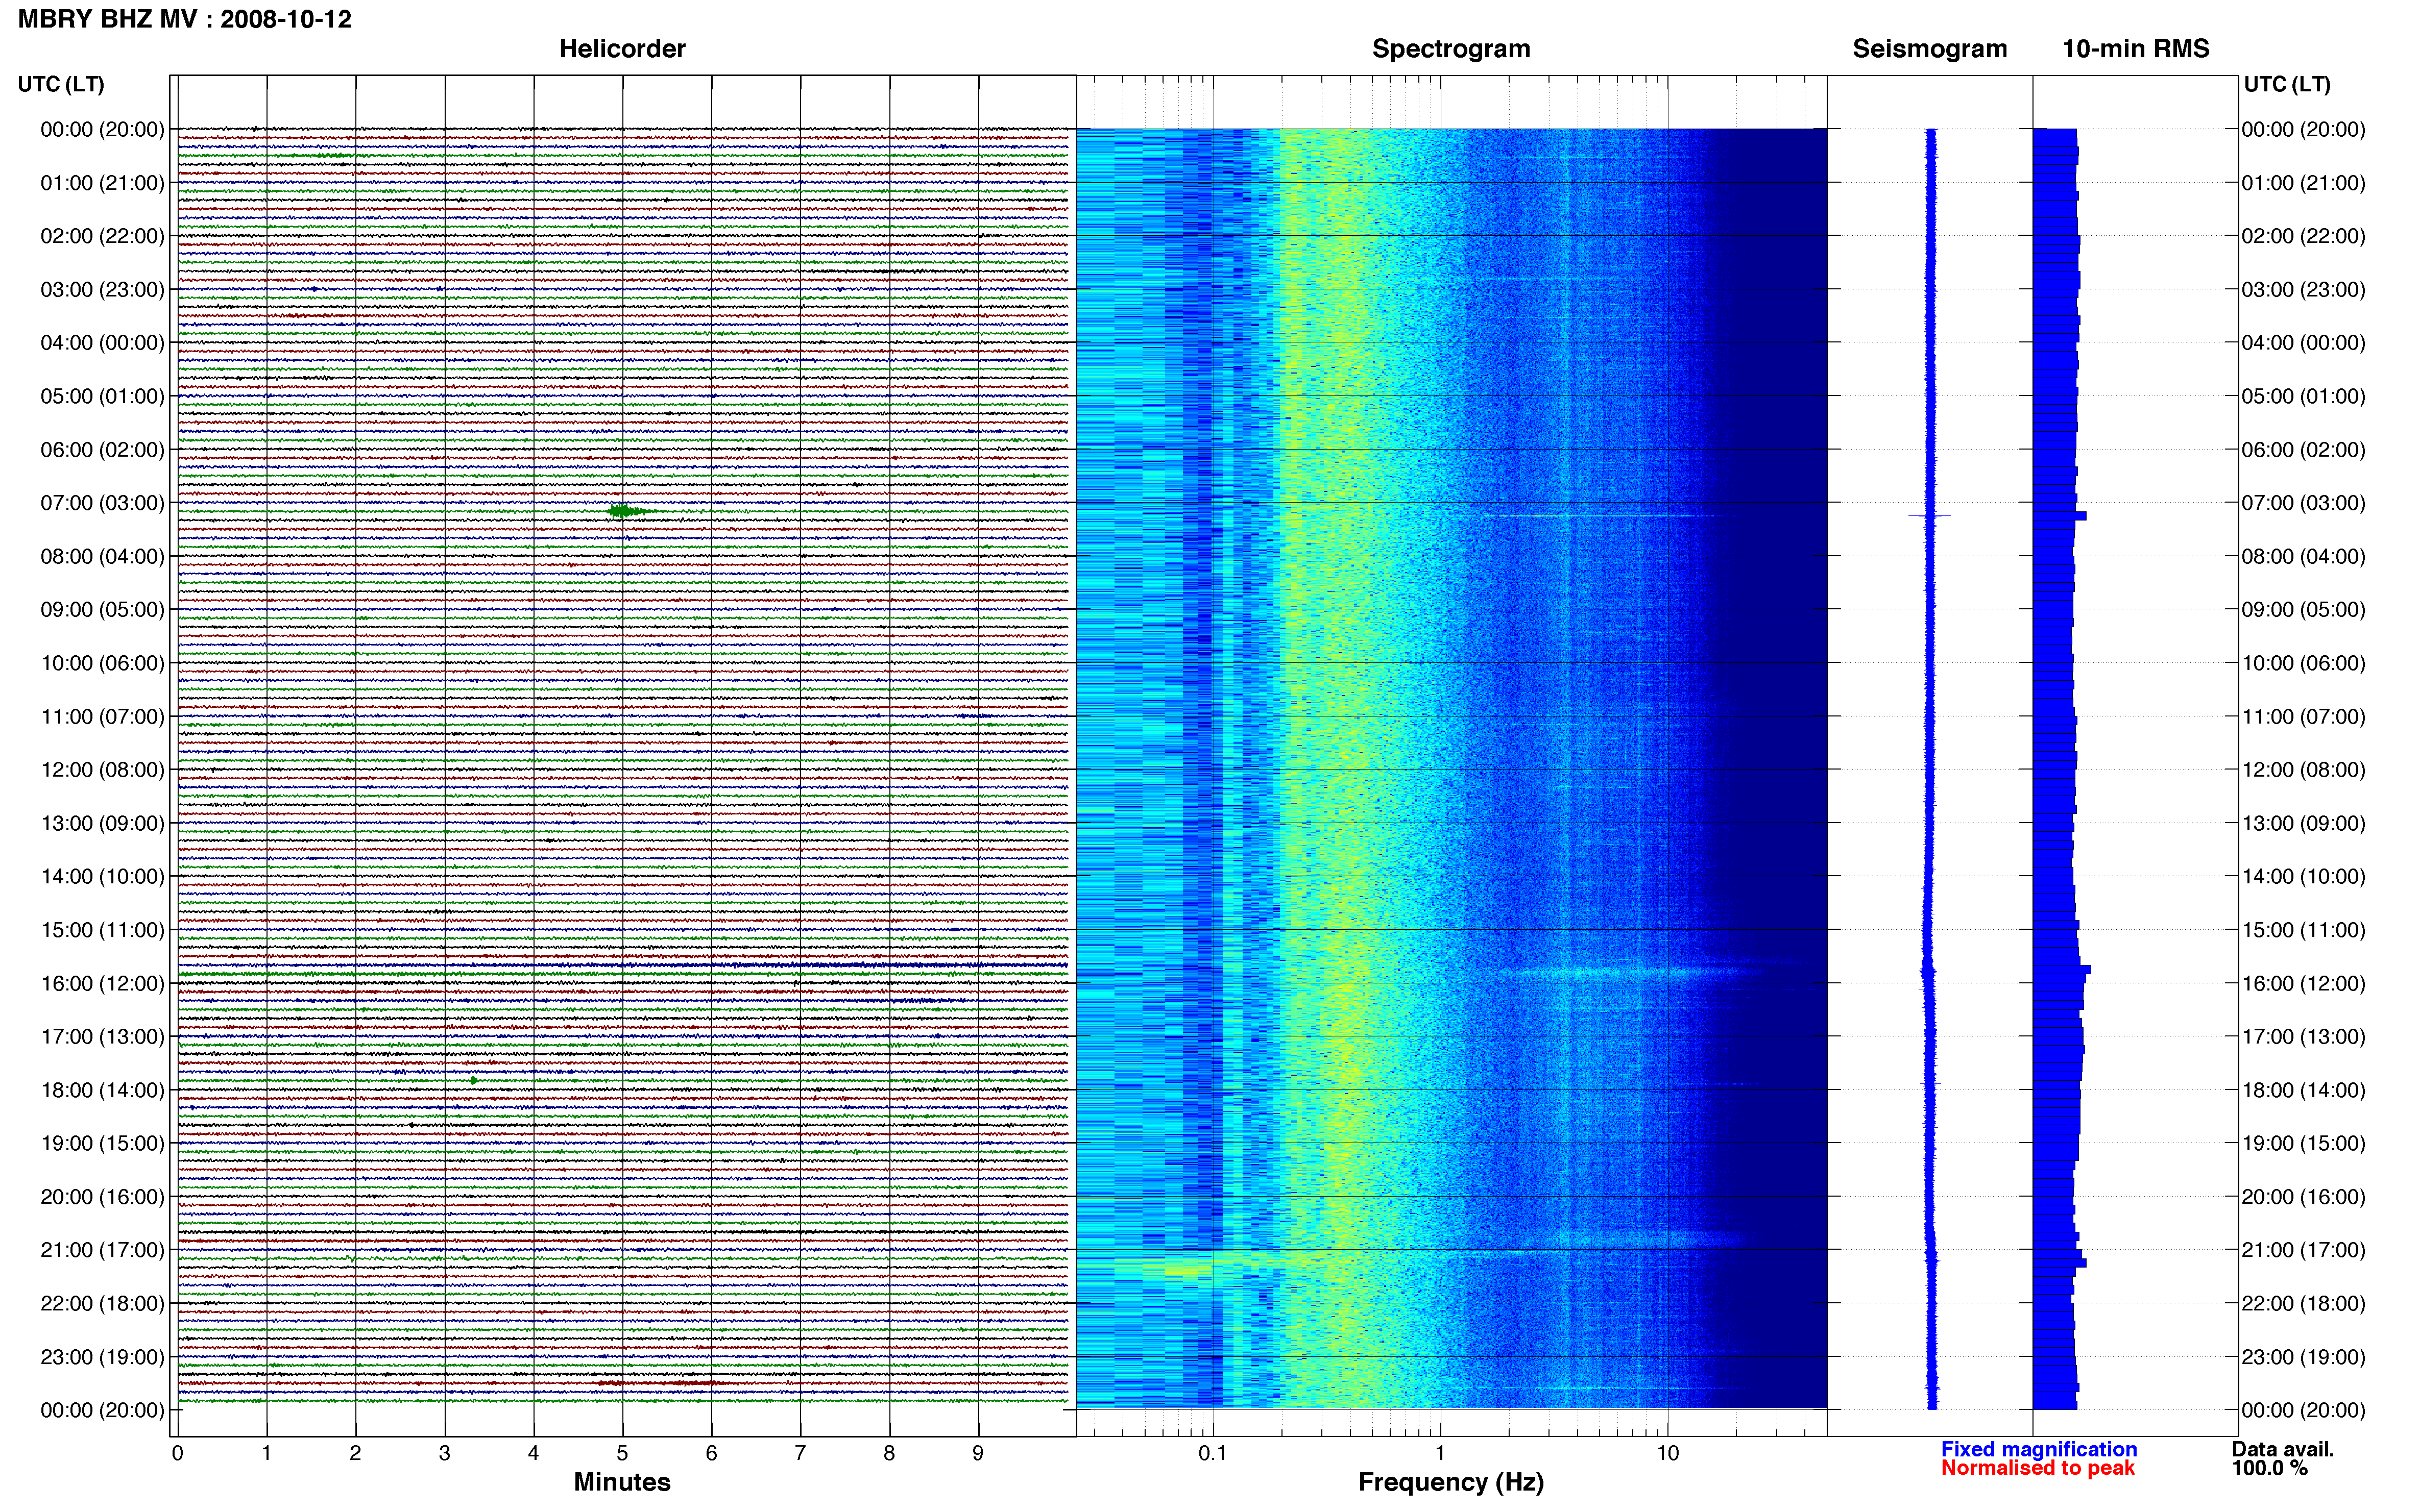Click the RMS bar peak just after 07:00
The height and width of the screenshot is (1512, 2420).
point(2060,516)
